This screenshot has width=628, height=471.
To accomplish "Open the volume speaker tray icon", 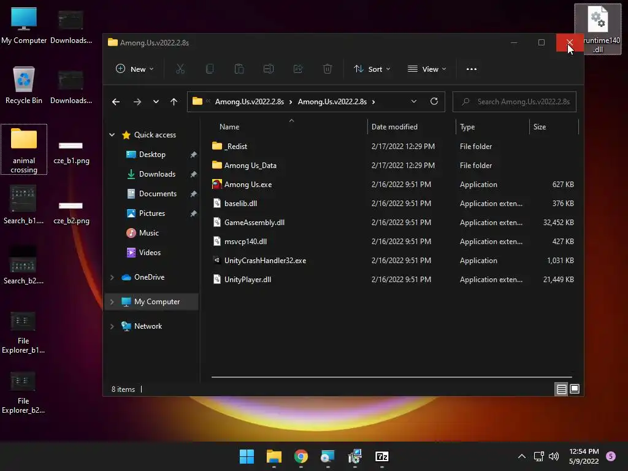I will 554,456.
